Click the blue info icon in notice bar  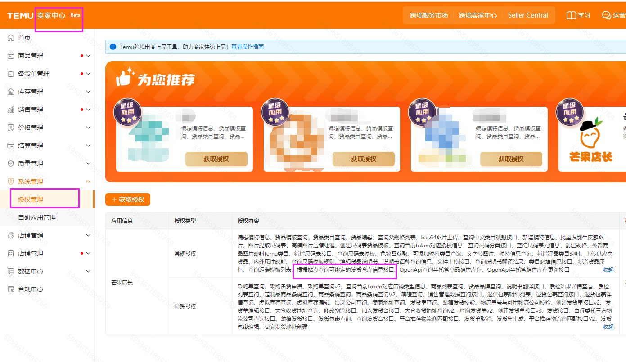point(113,47)
